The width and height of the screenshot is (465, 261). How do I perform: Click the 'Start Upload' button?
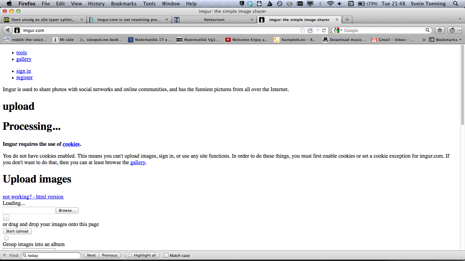tap(17, 231)
